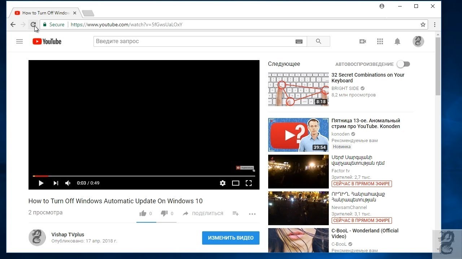The height and width of the screenshot is (259, 462).
Task: Open C-BooL - Wonderland video title
Action: (365, 233)
